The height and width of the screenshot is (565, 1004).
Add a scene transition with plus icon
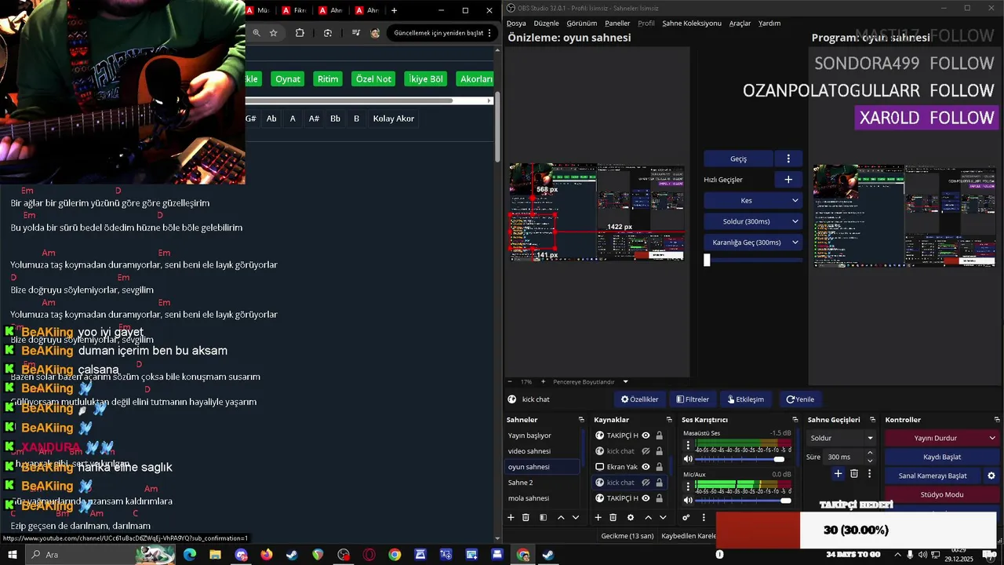(x=838, y=473)
